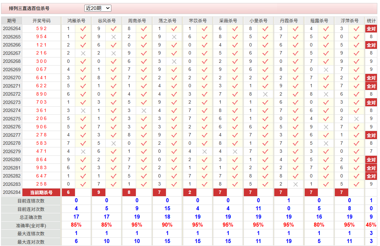Click the X mark for 薤露杀号 in row 2026276
Screen dimensions: 380x246
(326, 127)
